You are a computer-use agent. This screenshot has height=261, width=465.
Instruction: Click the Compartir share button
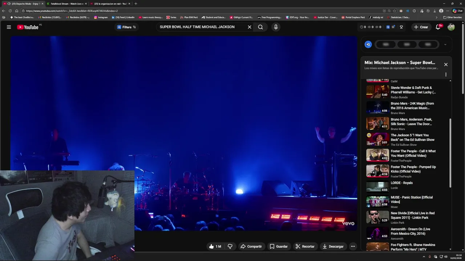[x=251, y=246]
